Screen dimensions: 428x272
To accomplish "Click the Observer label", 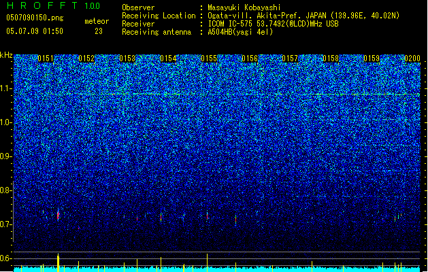I will tap(138, 7).
